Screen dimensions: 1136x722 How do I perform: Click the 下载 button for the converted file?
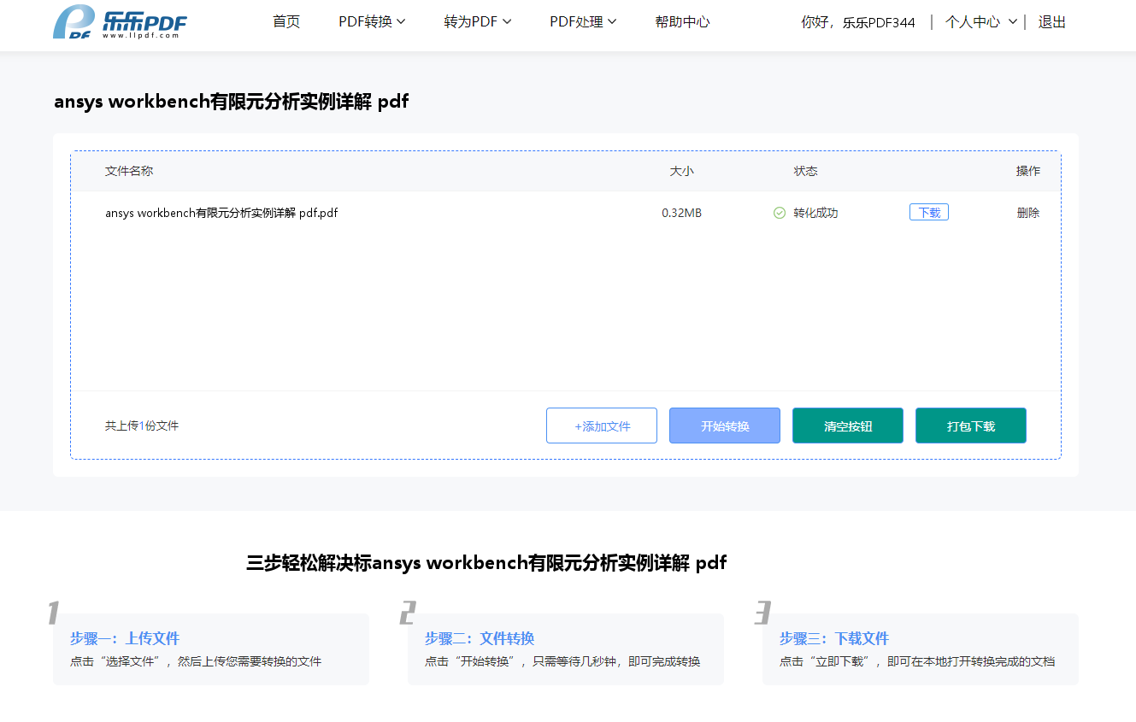point(929,213)
